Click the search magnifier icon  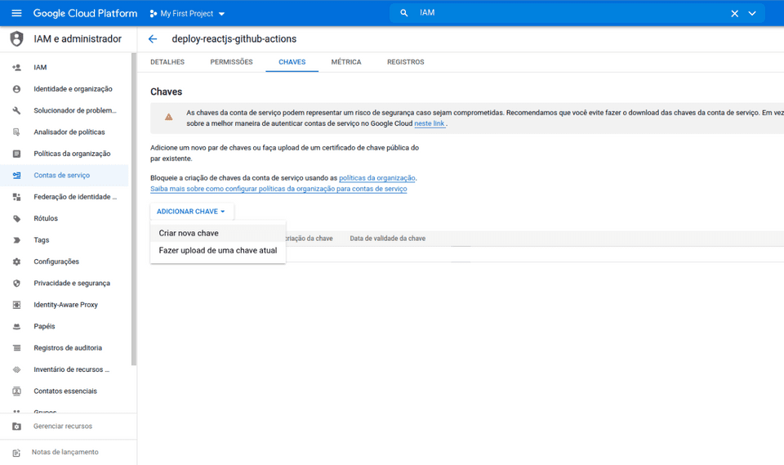pyautogui.click(x=404, y=13)
